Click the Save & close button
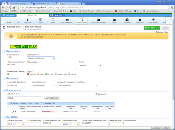 150,27
